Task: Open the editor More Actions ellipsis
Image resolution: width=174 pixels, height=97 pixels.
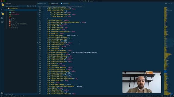Action: pos(172,4)
